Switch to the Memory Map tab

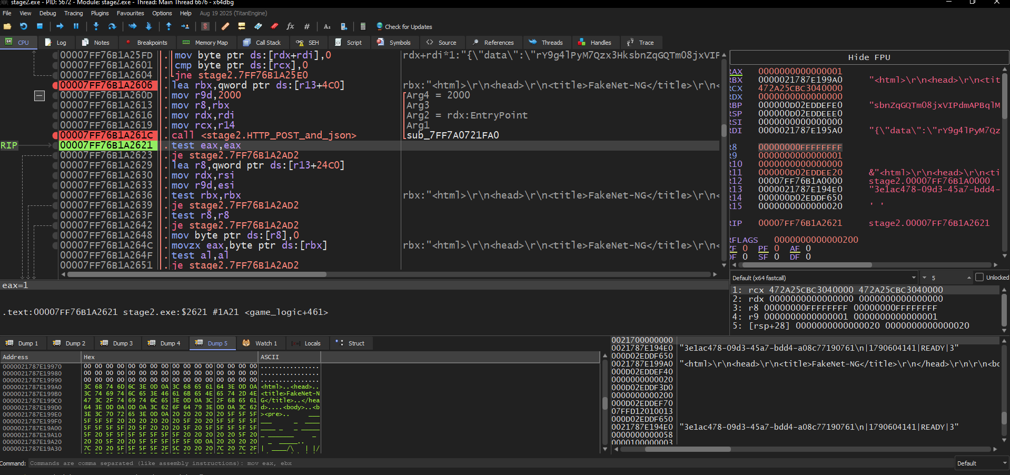tap(205, 43)
